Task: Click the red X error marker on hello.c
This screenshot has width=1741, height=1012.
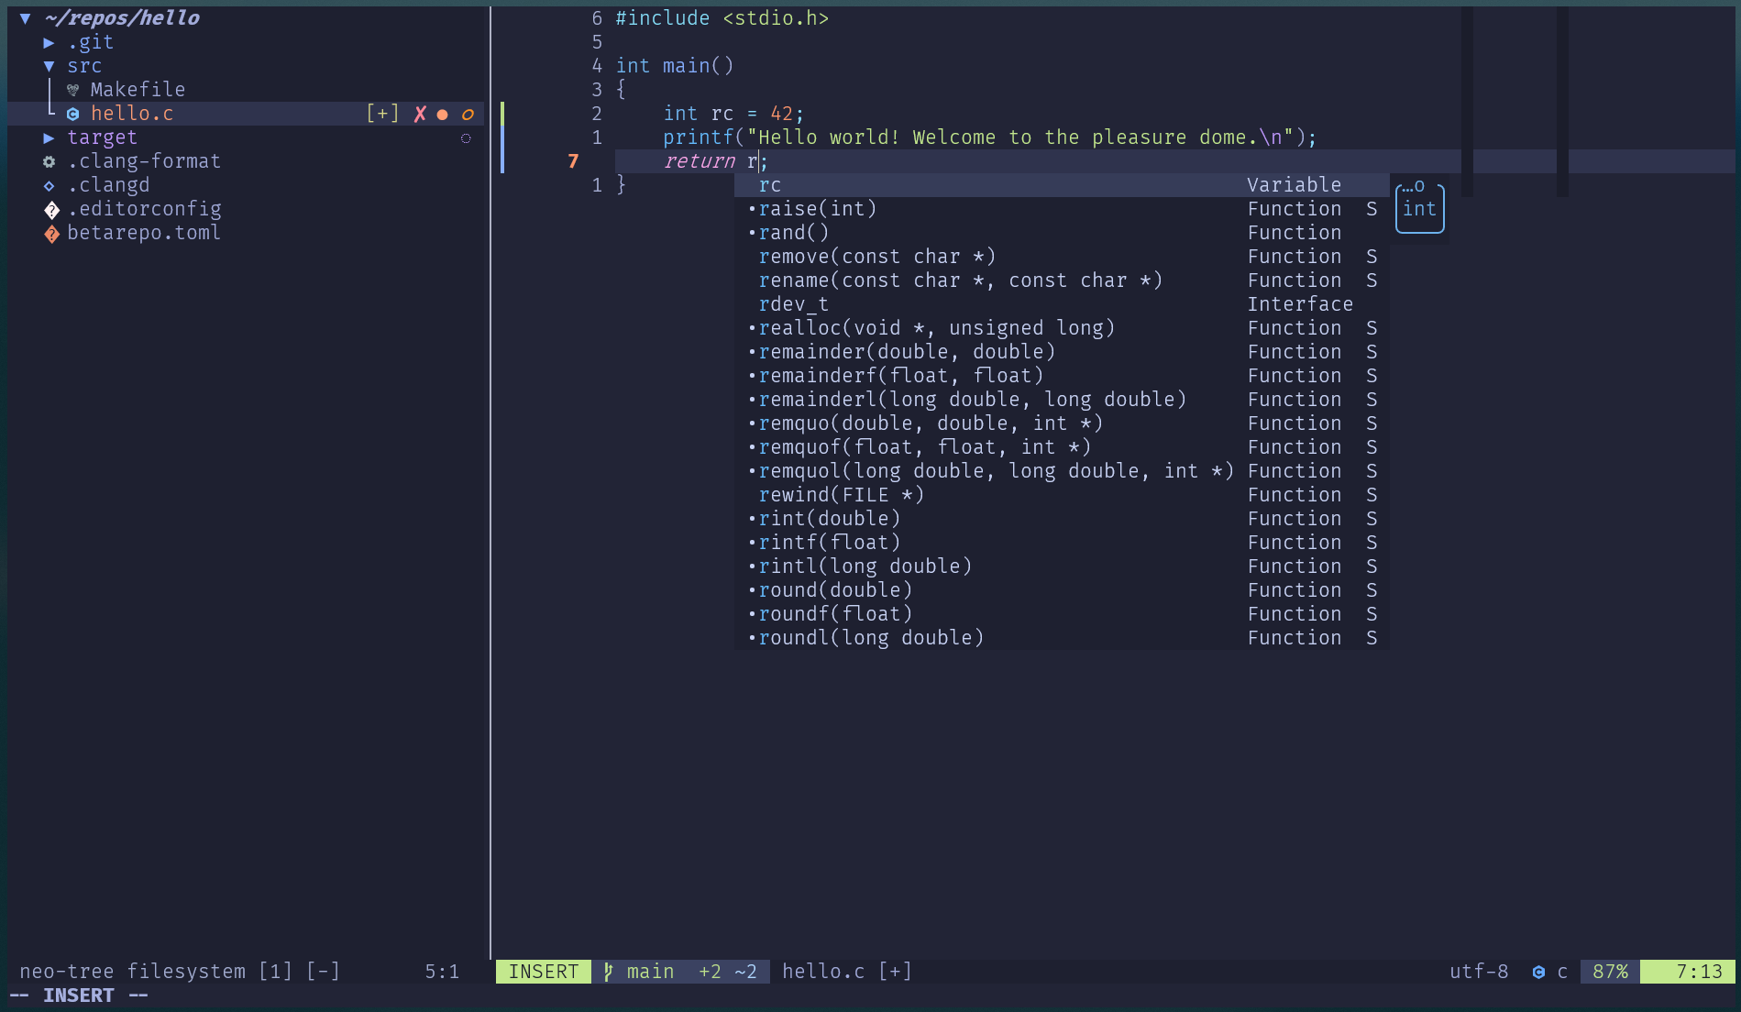Action: point(420,114)
